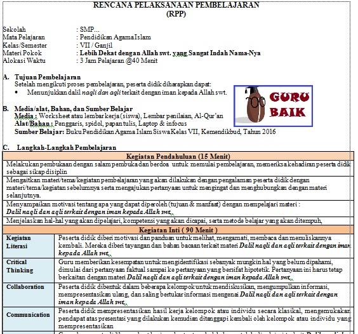Click the 'Alat/Bahan :' line

[x=101, y=124]
